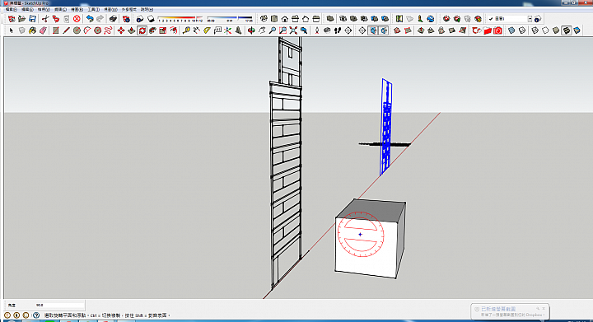Select the Zoom Window tool
This screenshot has height=322, width=593.
282,30
